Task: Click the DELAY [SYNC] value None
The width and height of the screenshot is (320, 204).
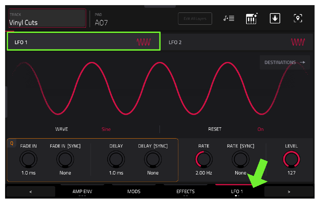Action: (x=153, y=173)
